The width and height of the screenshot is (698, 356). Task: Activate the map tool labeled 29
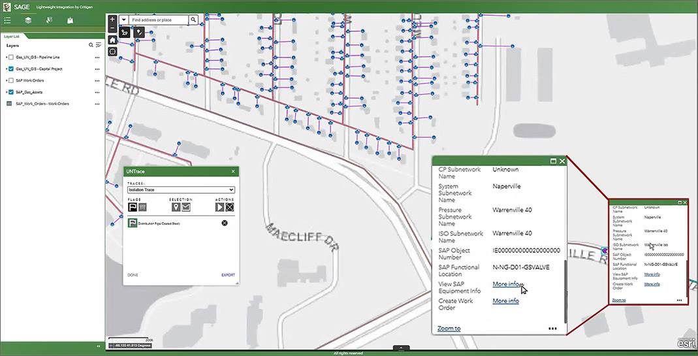coord(125,32)
